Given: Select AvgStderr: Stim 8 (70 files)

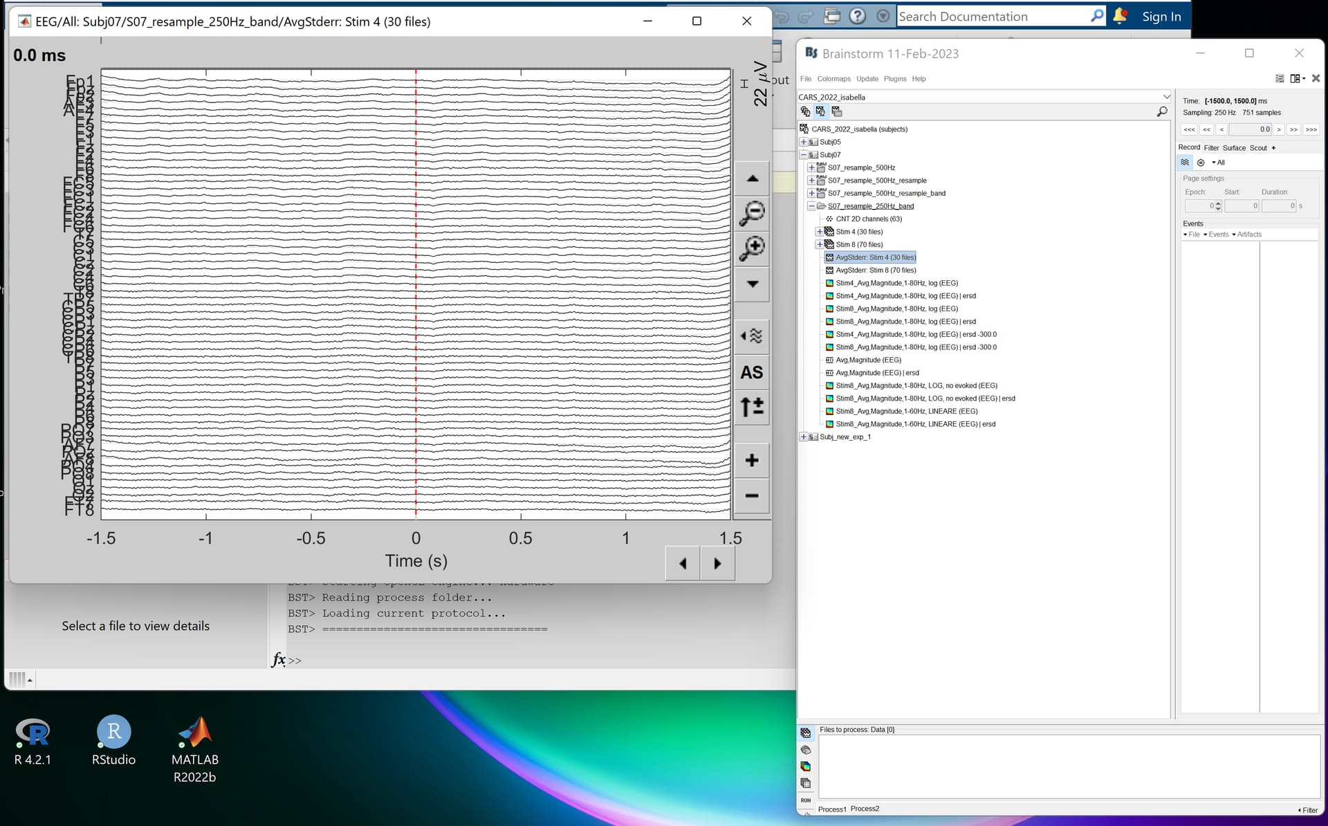Looking at the screenshot, I should tap(876, 270).
